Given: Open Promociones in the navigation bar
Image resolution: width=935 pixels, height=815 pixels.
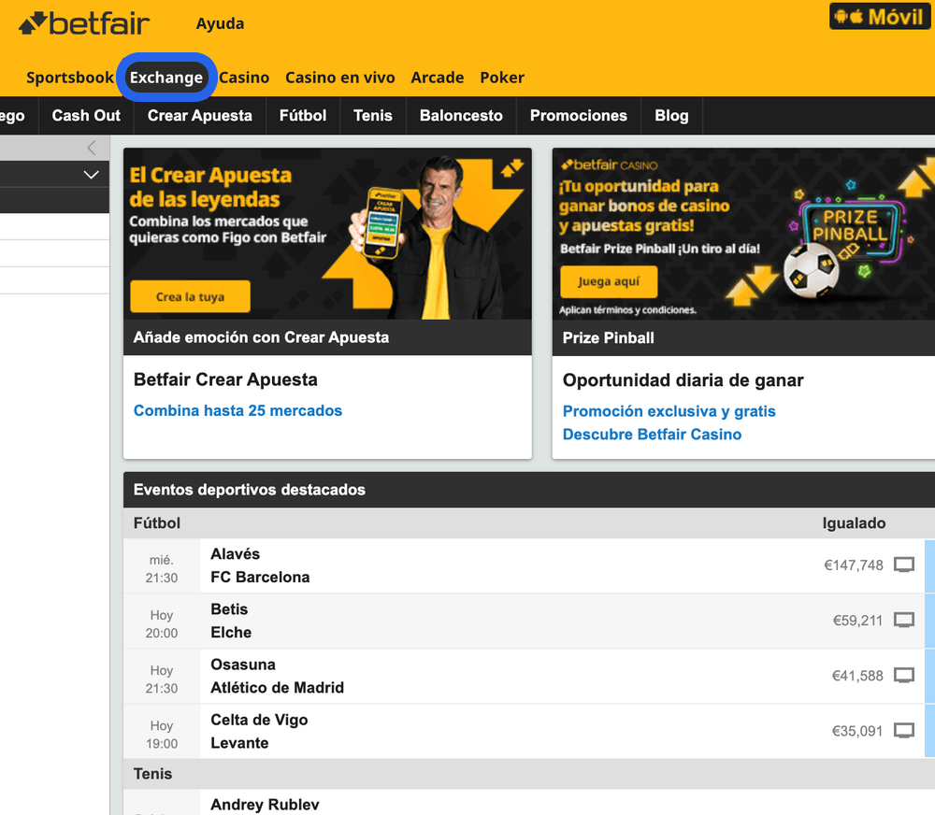Looking at the screenshot, I should point(579,116).
